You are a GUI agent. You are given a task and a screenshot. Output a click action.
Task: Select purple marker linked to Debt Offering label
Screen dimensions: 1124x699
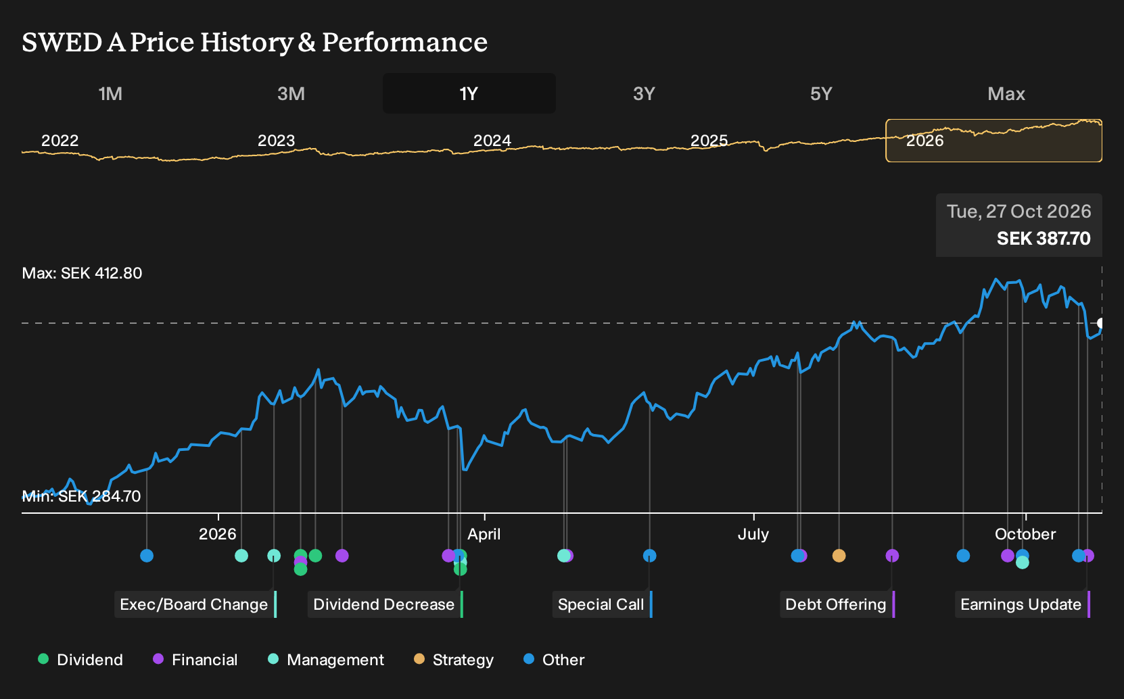pyautogui.click(x=892, y=556)
